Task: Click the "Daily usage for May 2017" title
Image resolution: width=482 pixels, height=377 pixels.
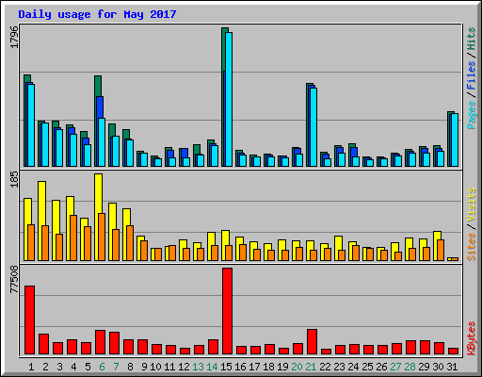Action: [x=97, y=14]
